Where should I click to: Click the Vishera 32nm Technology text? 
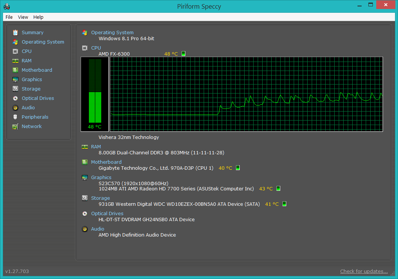pos(129,137)
